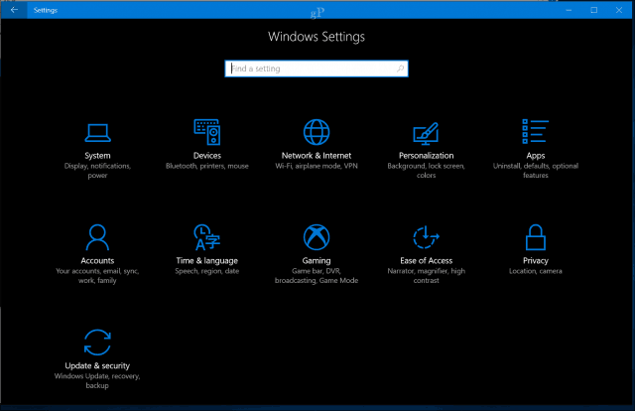Open the Time & language icon

(207, 237)
